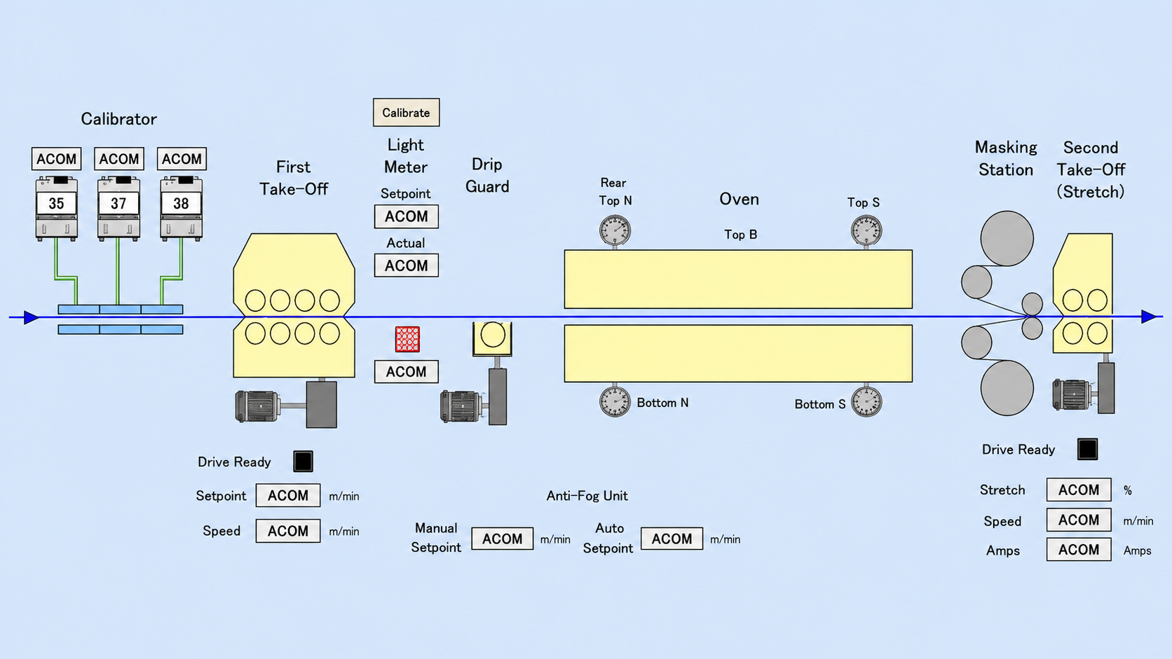Click the upper blue calibrator plates

(121, 309)
